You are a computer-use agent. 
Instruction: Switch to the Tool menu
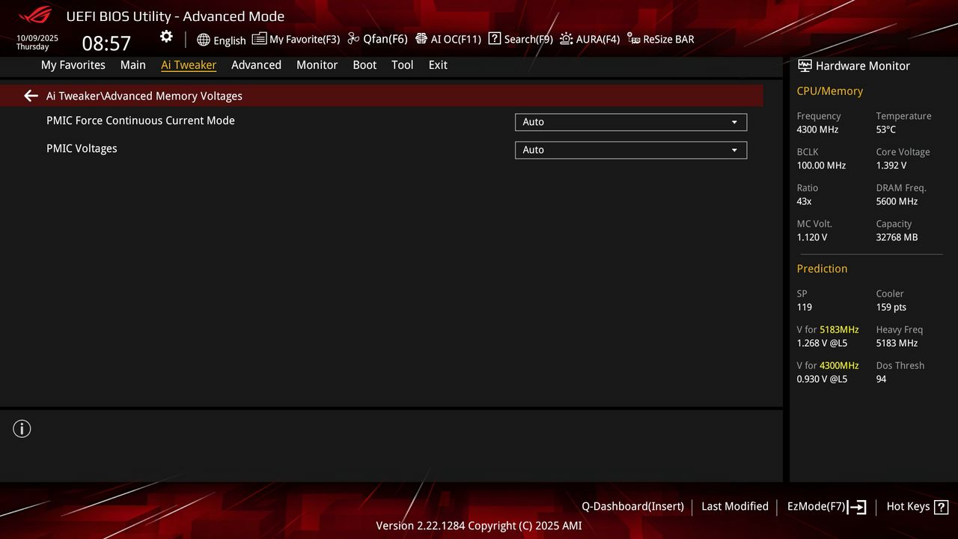tap(402, 65)
